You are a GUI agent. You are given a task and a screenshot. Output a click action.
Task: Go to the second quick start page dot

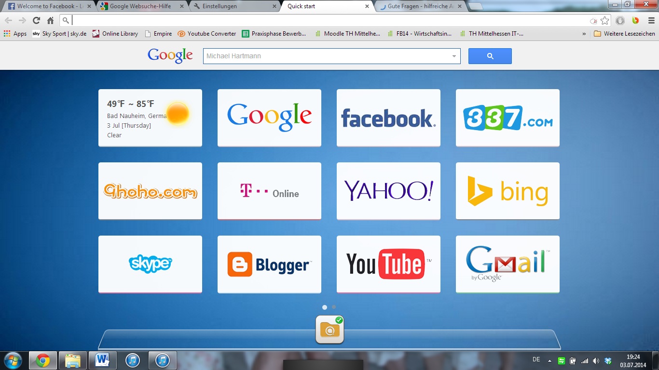click(x=334, y=307)
